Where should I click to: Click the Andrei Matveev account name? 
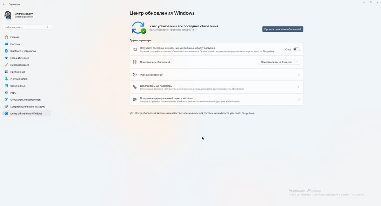click(x=24, y=14)
